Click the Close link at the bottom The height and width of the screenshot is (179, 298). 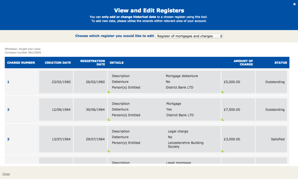tap(6, 174)
